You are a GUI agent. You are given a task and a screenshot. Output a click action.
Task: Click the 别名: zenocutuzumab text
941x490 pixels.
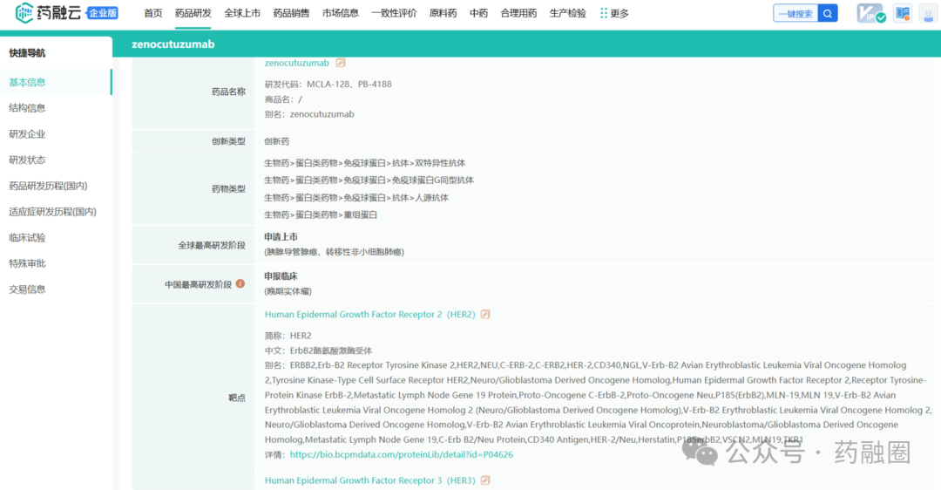309,114
